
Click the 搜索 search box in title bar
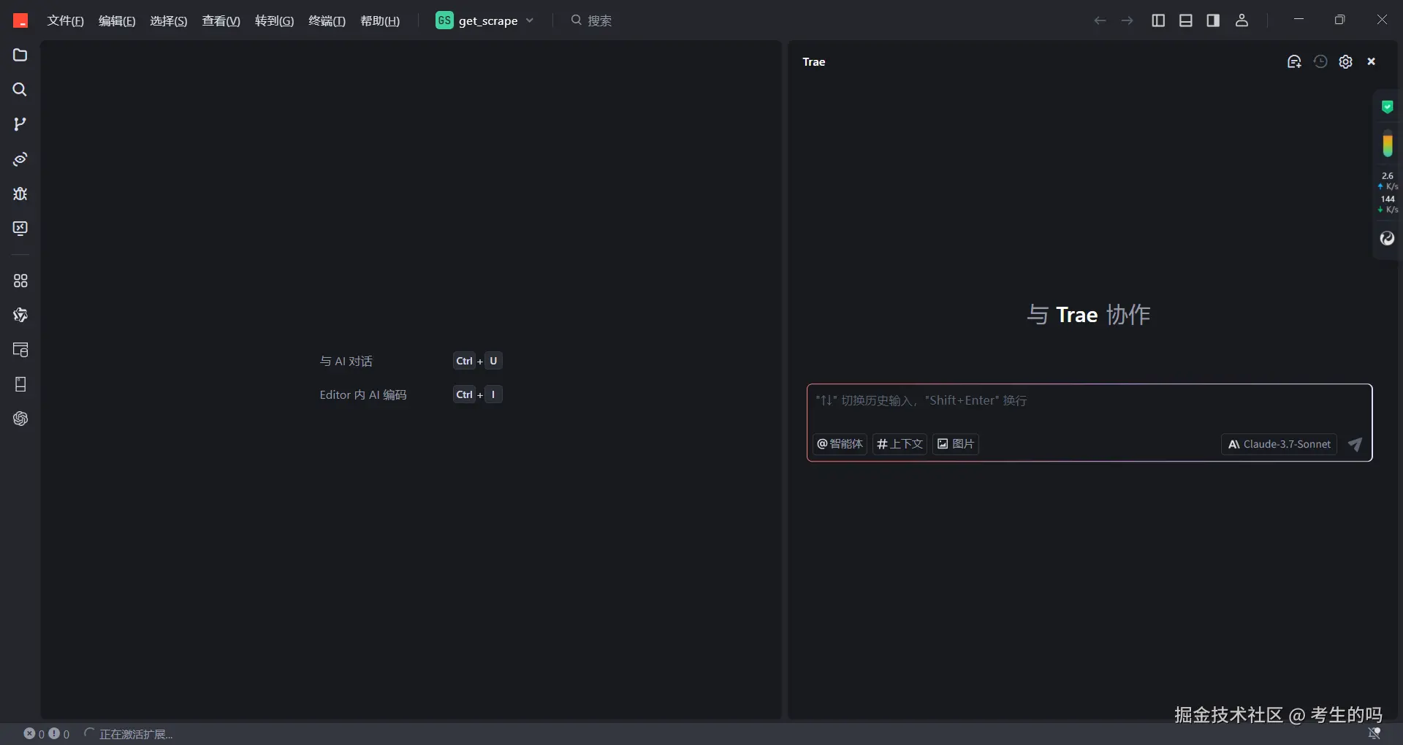pos(592,20)
